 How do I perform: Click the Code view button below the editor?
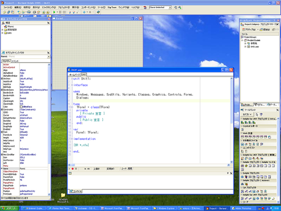(124, 169)
